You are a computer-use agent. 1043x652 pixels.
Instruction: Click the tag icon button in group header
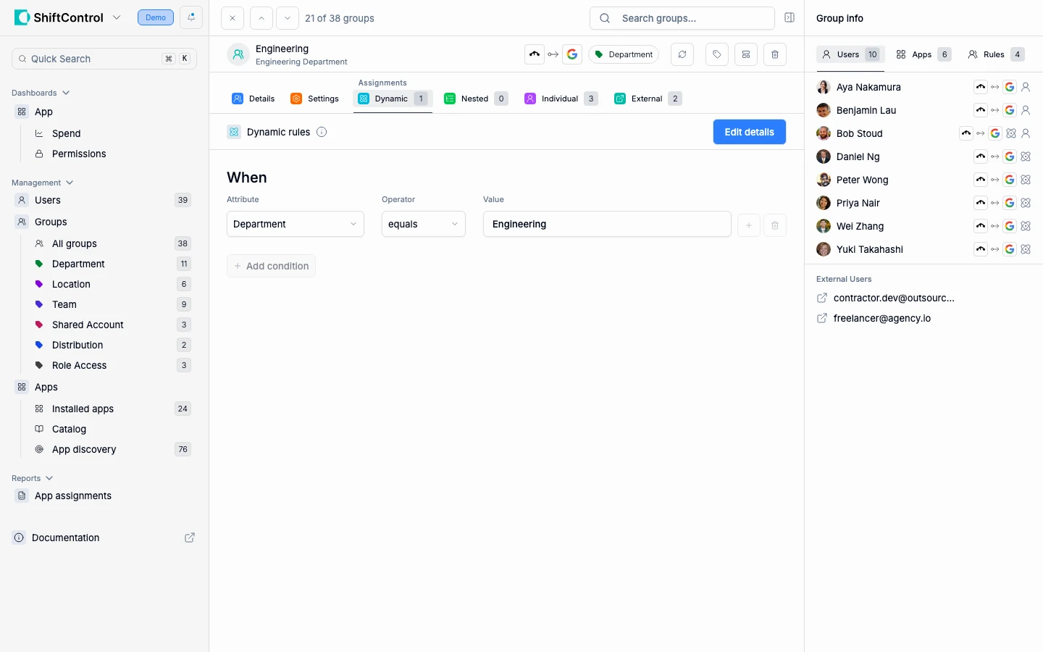(x=716, y=54)
